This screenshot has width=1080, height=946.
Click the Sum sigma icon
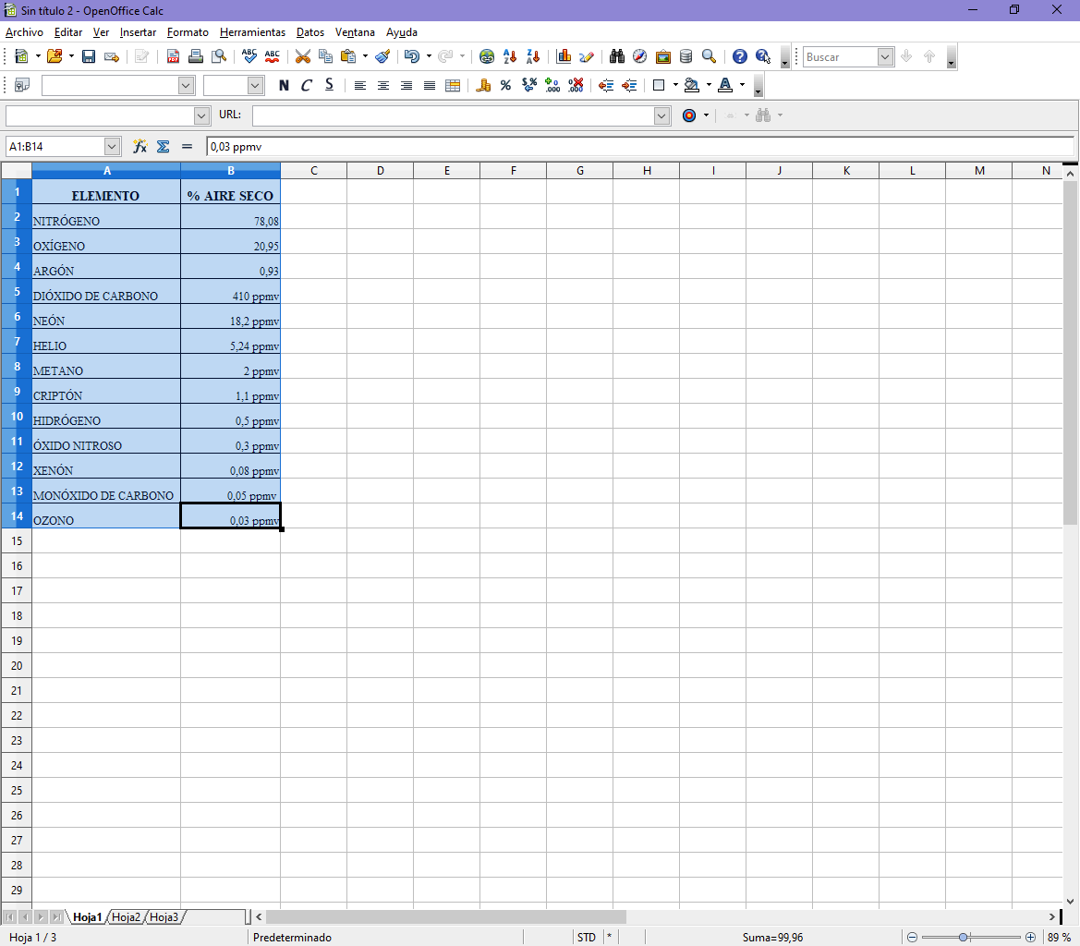(x=164, y=146)
